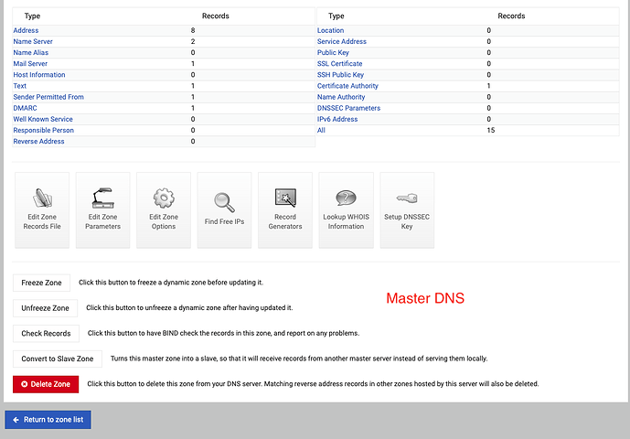Open the DMARC records link
Screen dimensions: 630x439
[x=25, y=108]
